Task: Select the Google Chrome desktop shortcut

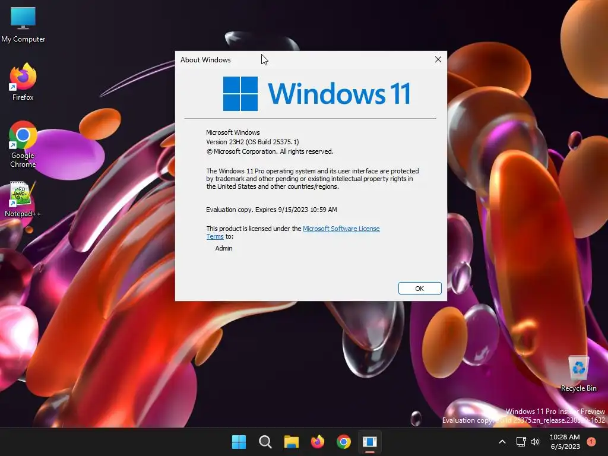Action: point(23,144)
